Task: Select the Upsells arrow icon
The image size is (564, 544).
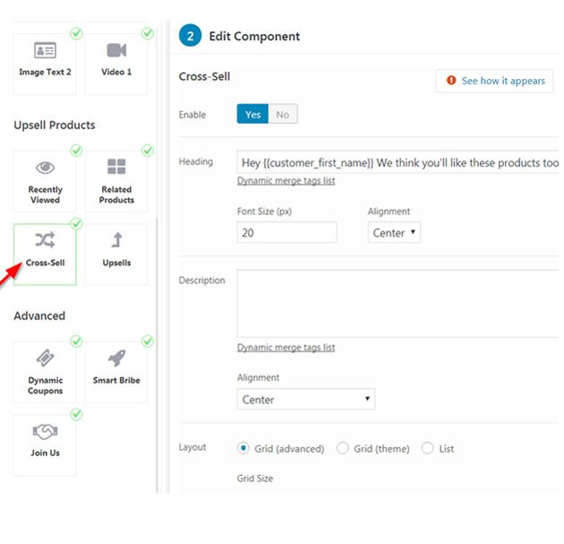Action: point(116,240)
